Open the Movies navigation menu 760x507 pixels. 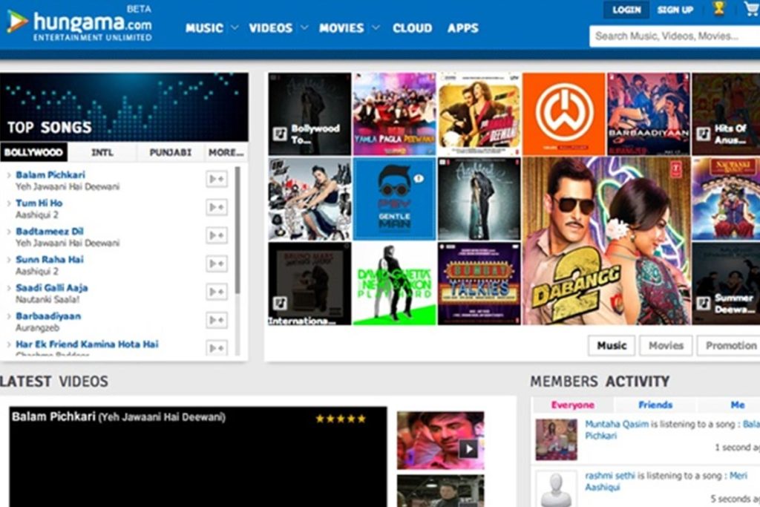(341, 28)
